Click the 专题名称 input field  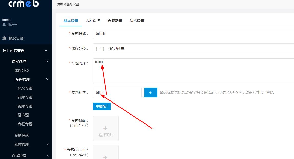click(x=193, y=33)
